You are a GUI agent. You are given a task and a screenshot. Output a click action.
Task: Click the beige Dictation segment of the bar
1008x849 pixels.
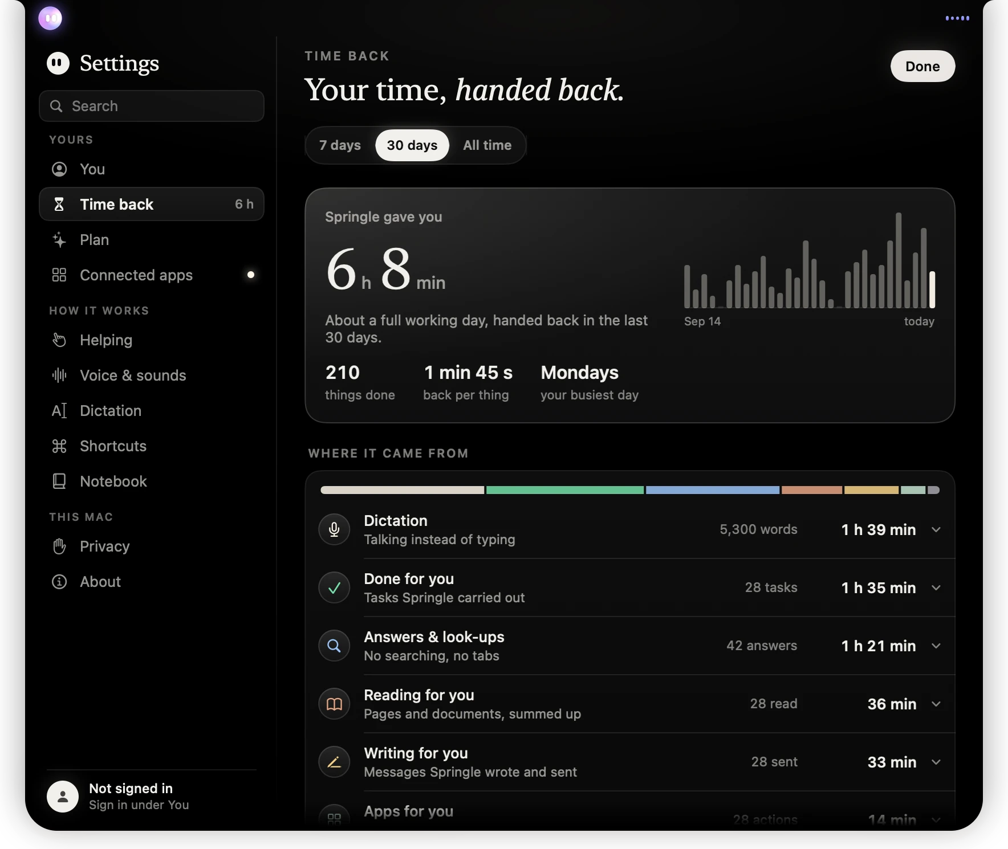402,490
